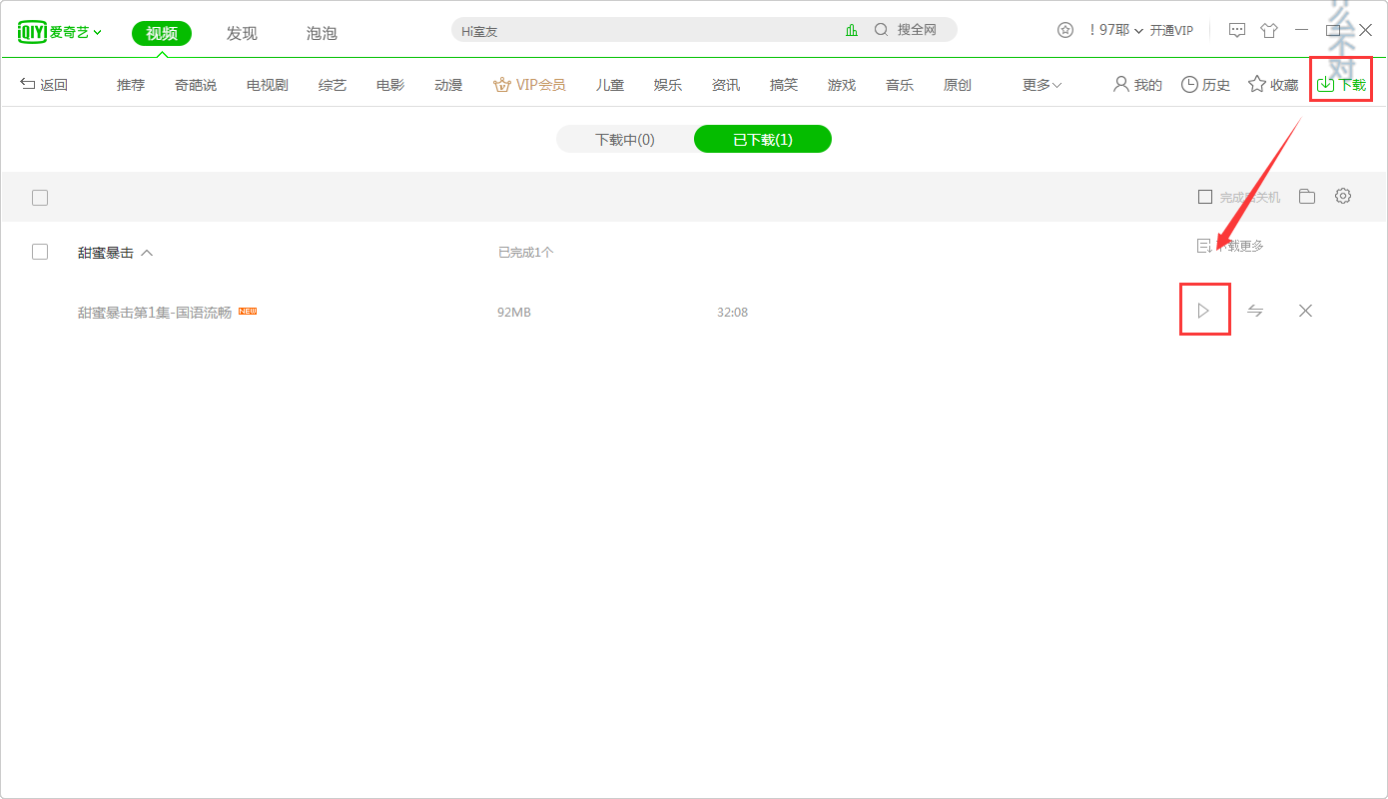Screen dimensions: 1388x799
Task: Open the 泡泡 section in top menu
Action: (x=321, y=33)
